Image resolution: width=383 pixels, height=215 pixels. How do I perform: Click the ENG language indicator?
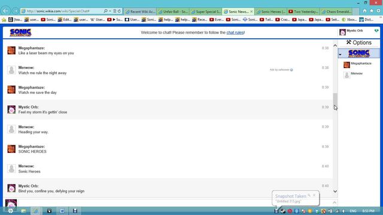[353, 211]
